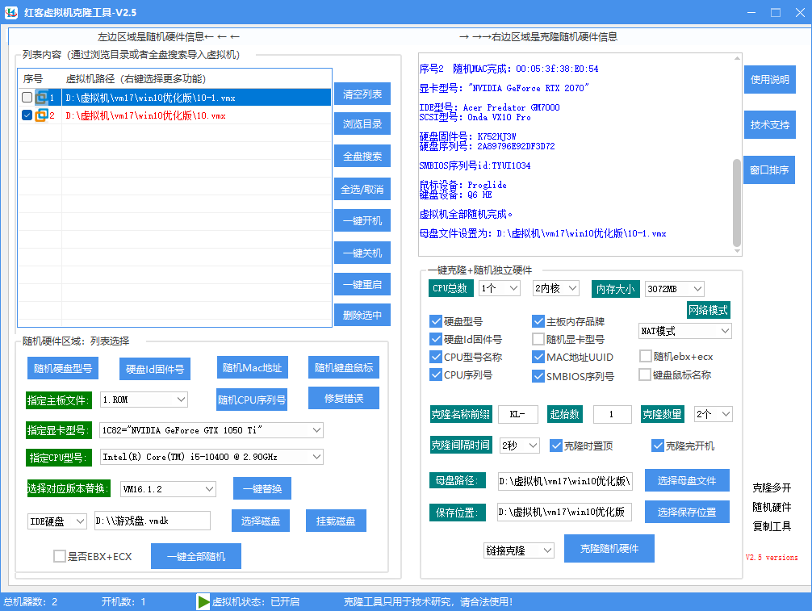Select the 10-1.vmx virtual machine row
The height and width of the screenshot is (611, 812).
(x=194, y=98)
